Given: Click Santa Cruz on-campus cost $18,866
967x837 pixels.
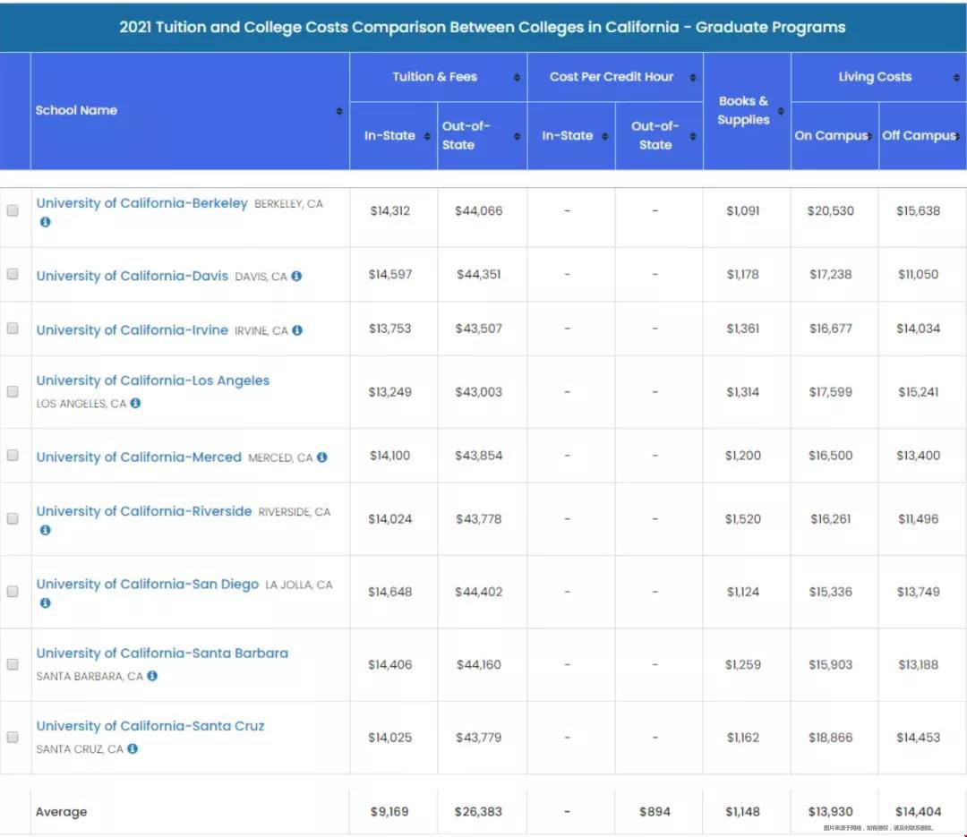Looking at the screenshot, I should coord(831,738).
